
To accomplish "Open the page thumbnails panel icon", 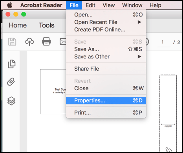I will [11, 64].
